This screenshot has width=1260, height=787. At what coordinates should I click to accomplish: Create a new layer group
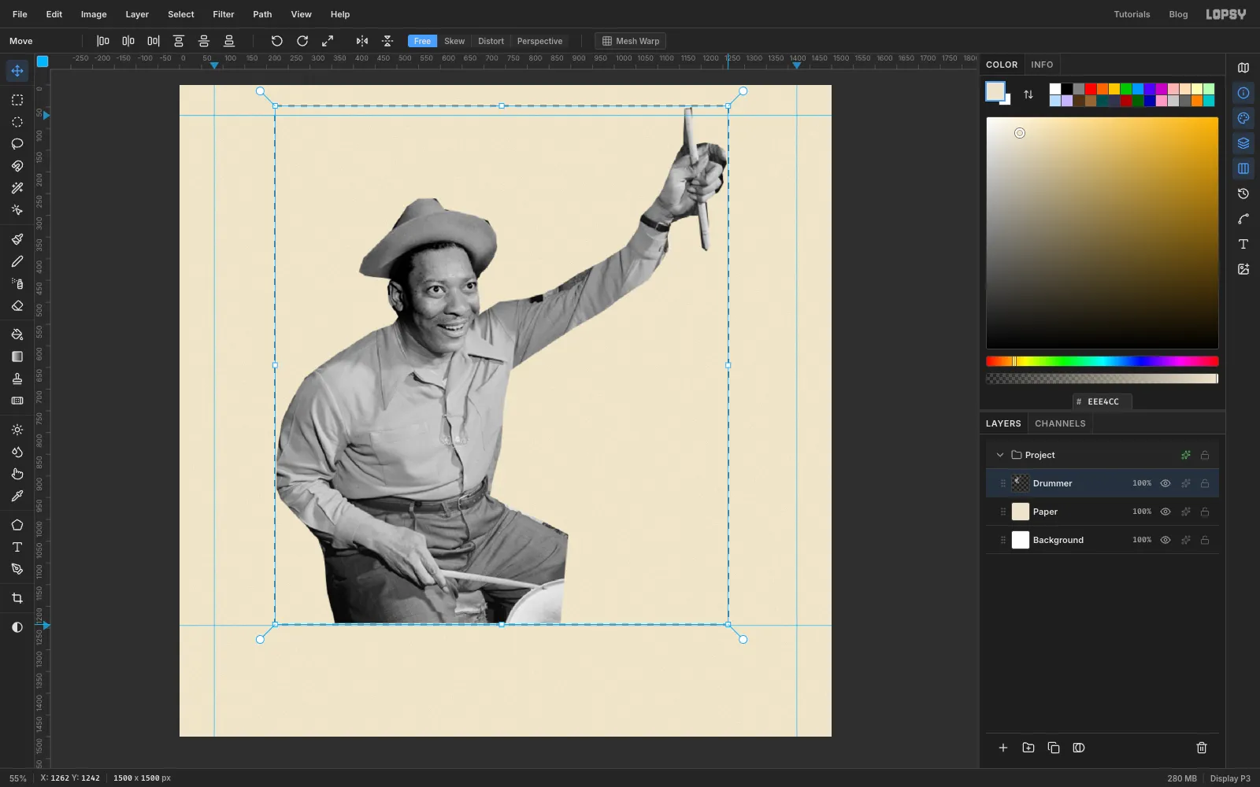[1028, 748]
